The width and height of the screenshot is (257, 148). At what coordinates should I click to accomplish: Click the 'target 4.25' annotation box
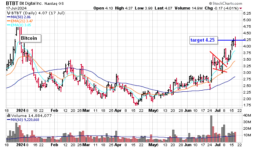click(203, 40)
